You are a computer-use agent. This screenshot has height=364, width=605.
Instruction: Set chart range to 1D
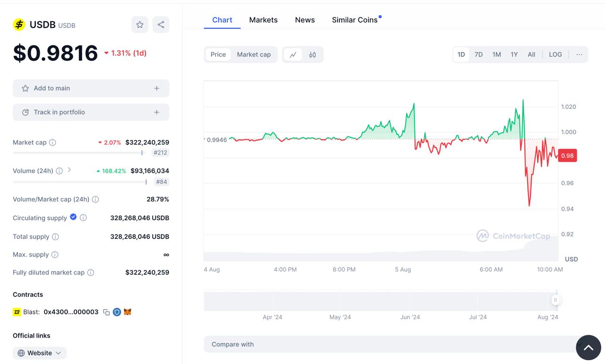[461, 54]
